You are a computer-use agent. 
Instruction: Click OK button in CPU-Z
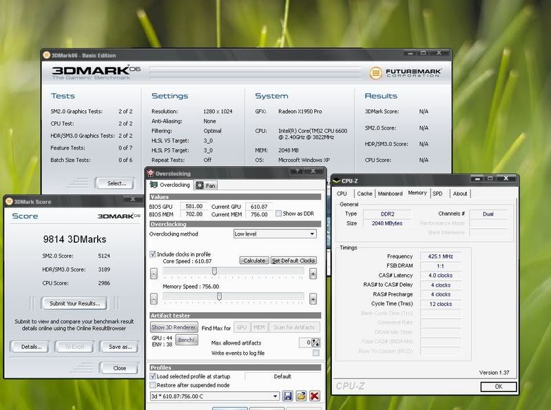498,387
